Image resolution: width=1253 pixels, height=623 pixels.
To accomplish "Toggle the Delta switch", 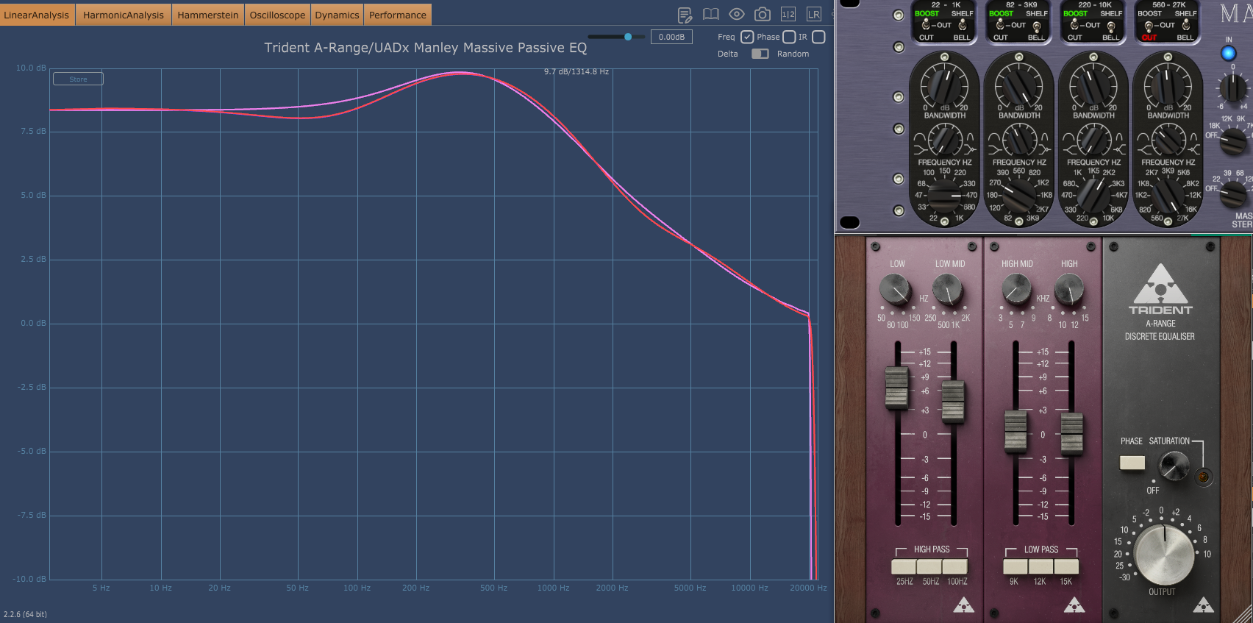I will click(x=760, y=54).
